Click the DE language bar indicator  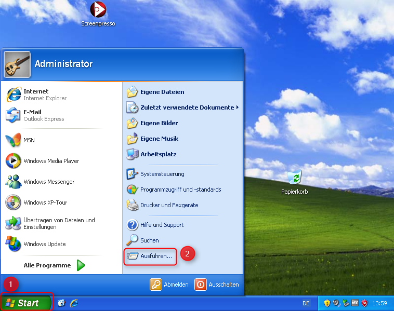(x=306, y=303)
